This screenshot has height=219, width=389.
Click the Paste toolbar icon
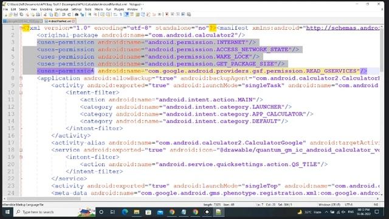point(57,15)
